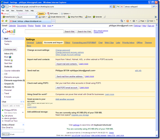Click the pencil icon after Generate

[x=105, y=17]
